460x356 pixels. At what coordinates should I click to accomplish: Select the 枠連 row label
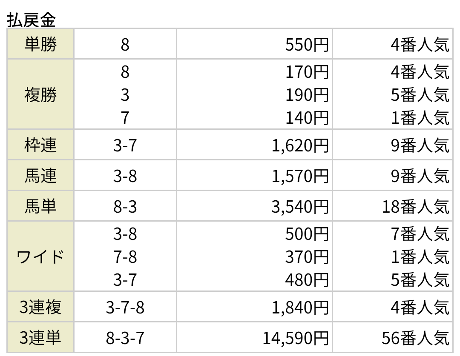click(x=40, y=145)
